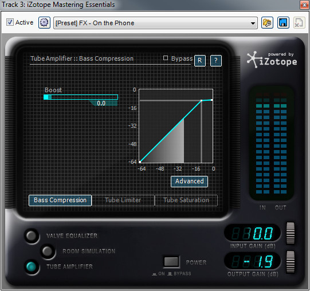The image size is (310, 291).
Task: Open help with question mark button
Action: [216, 60]
